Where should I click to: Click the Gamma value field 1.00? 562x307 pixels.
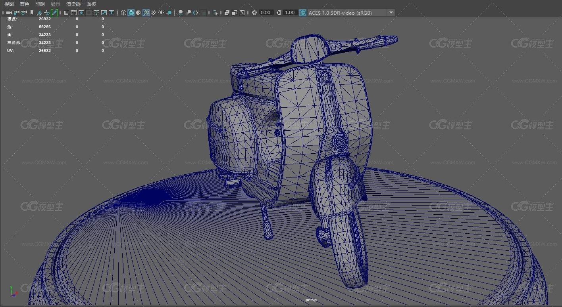point(290,13)
